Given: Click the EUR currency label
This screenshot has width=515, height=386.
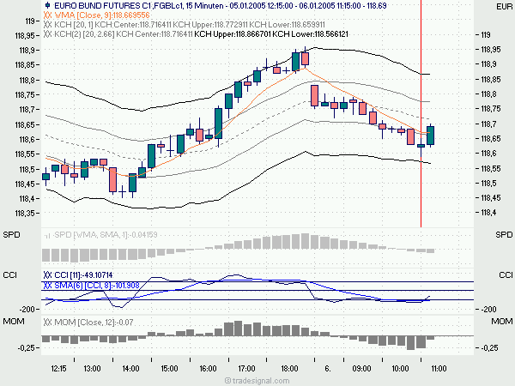Looking at the screenshot, I should pyautogui.click(x=504, y=7).
